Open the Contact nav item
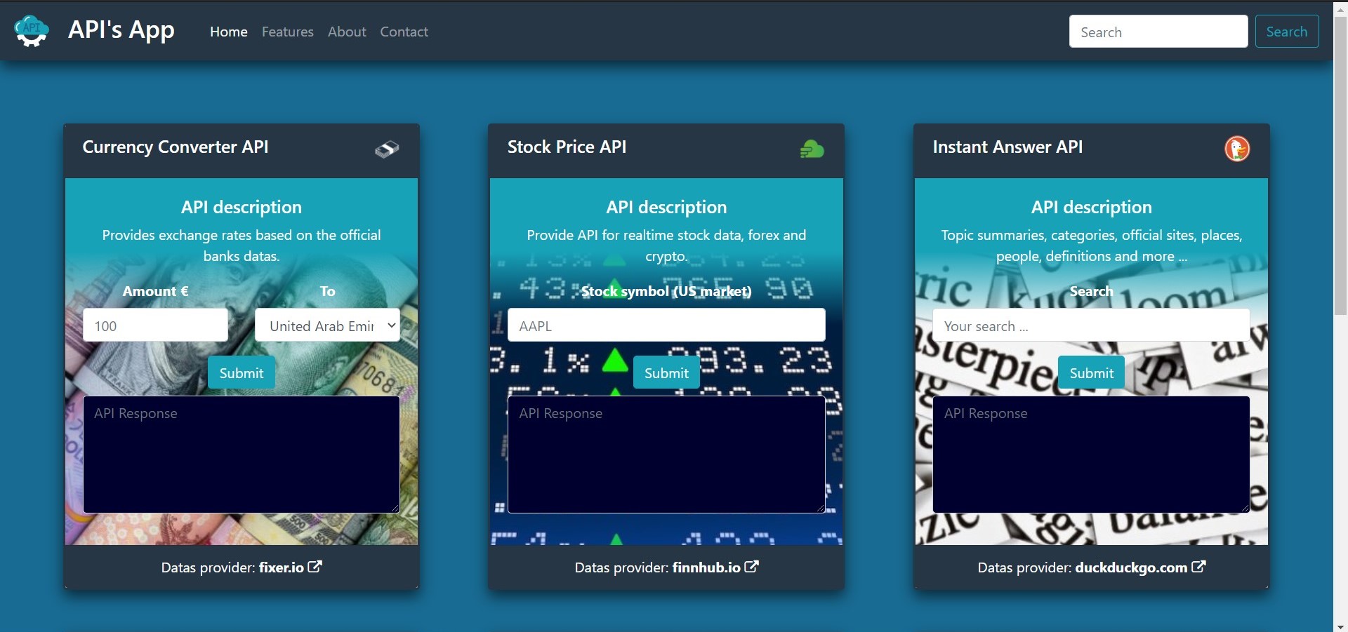The height and width of the screenshot is (632, 1348). tap(404, 32)
